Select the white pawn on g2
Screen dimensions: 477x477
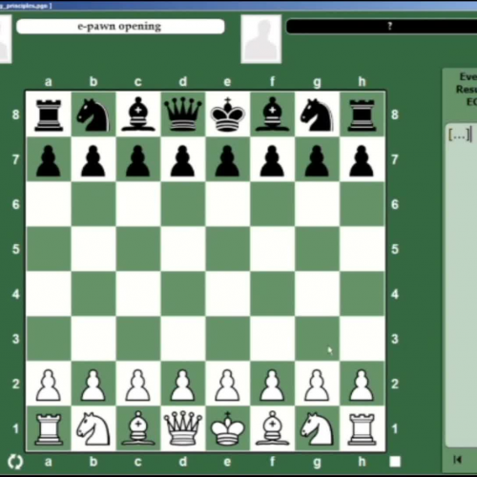[317, 384]
